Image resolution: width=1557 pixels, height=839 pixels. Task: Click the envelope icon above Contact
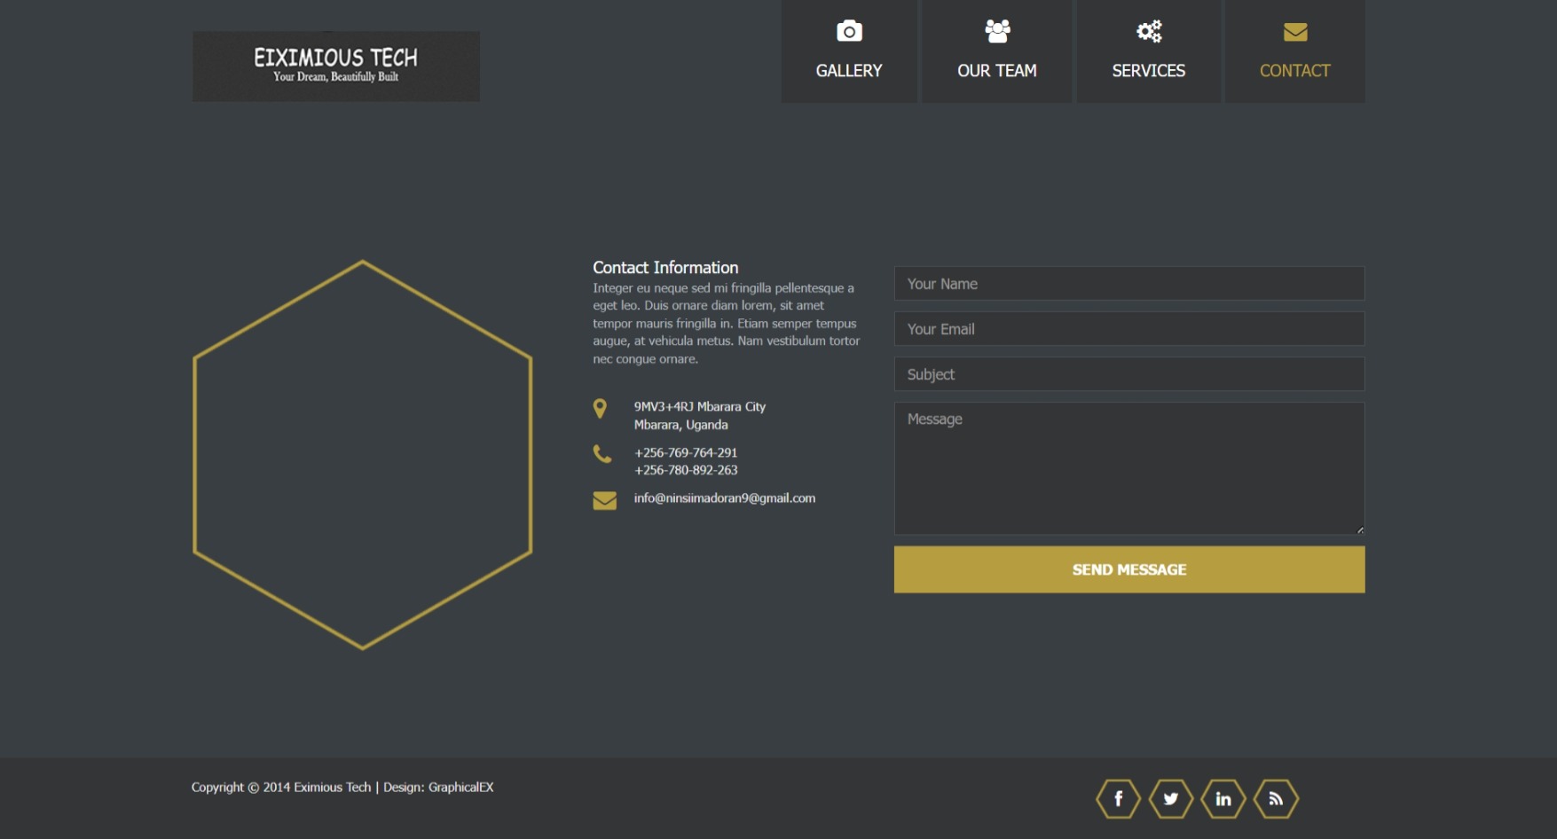[x=1294, y=31]
